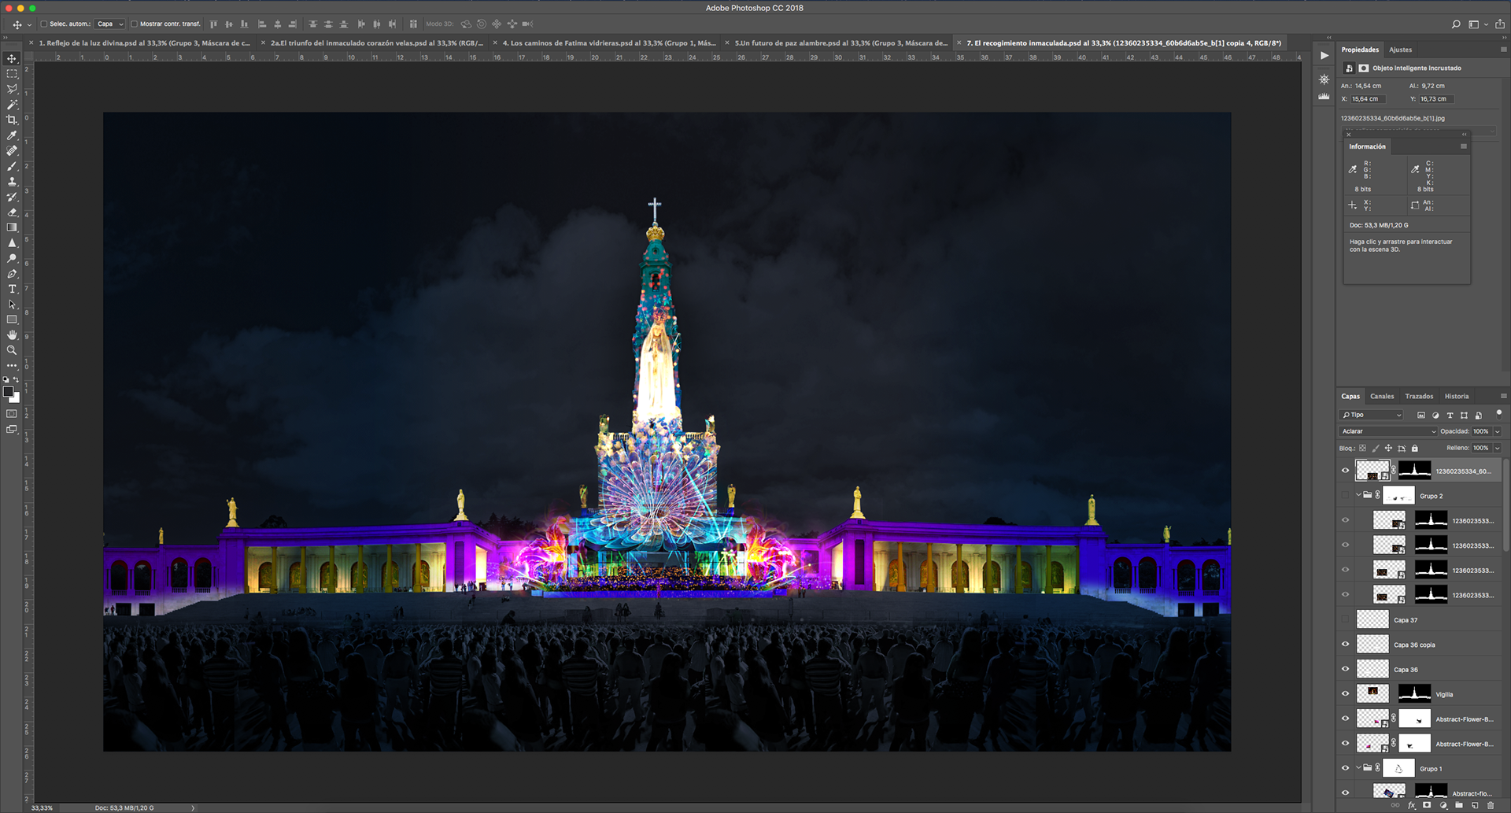Screen dimensions: 1511x813
Task: Open the Opacidad dropdown arrow
Action: click(1498, 431)
